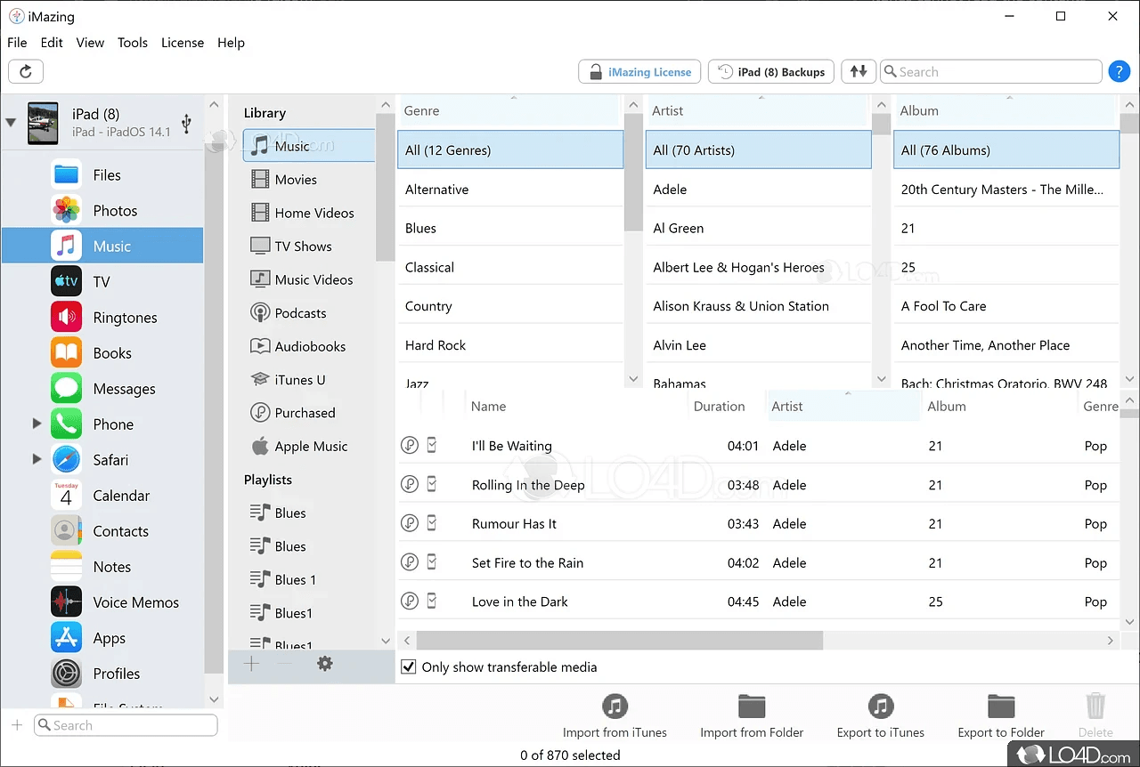Open the Calendar icon

[x=66, y=496]
